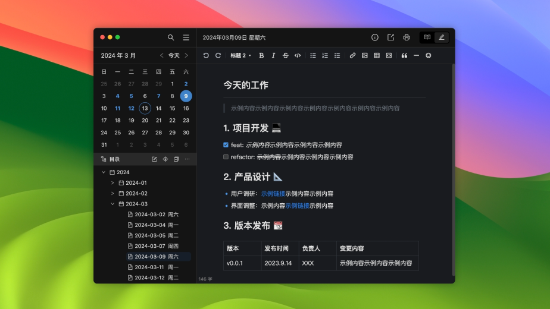Open the hamburger menu in the sidebar header
The width and height of the screenshot is (550, 309).
pyautogui.click(x=186, y=37)
